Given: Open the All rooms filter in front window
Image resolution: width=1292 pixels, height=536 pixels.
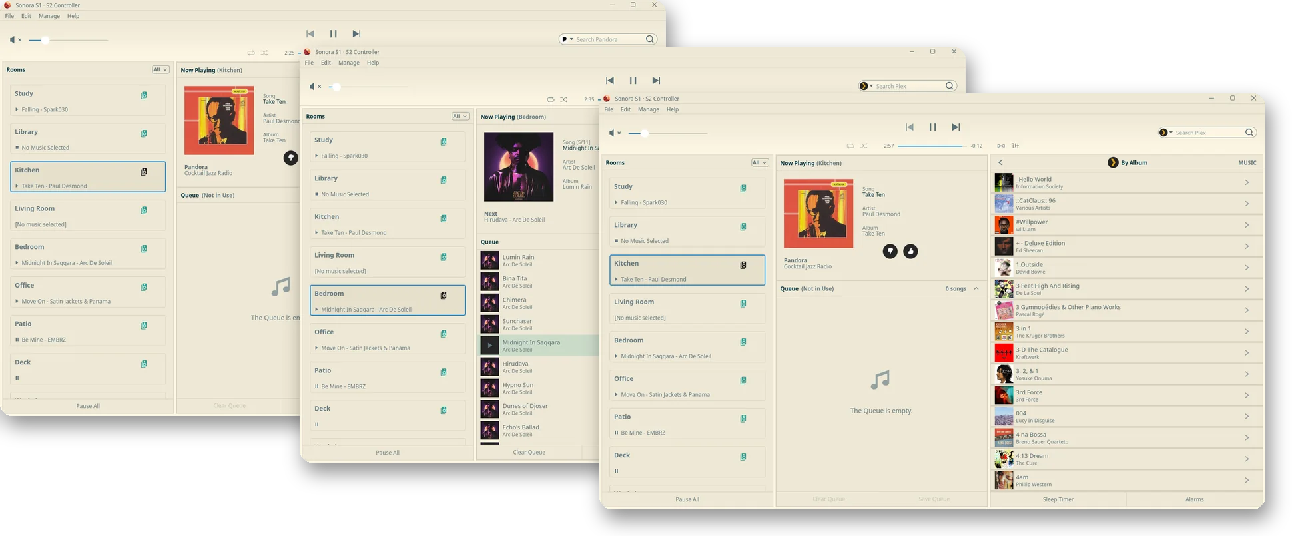Looking at the screenshot, I should click(760, 162).
